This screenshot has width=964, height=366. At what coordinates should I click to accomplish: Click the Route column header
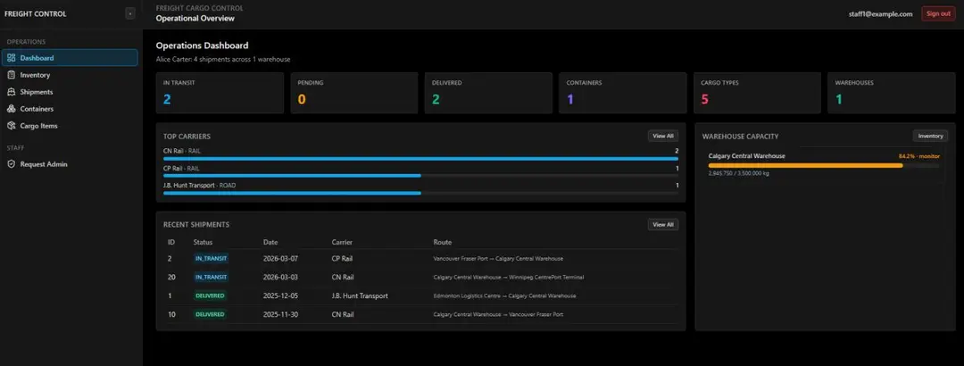442,242
